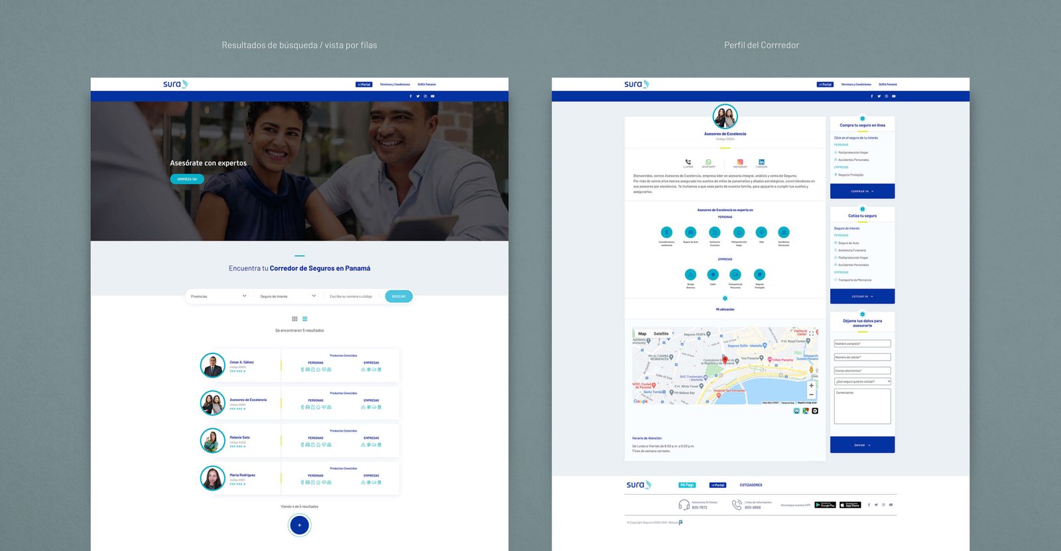Click the Seguro de Auto expertise icon
The width and height of the screenshot is (1061, 551).
pos(690,232)
